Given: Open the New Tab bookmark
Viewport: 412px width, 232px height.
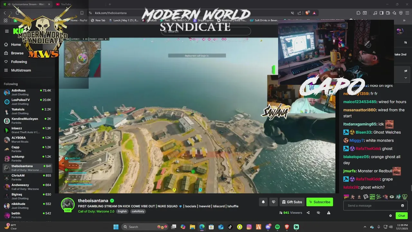Looking at the screenshot, I should 98,20.
